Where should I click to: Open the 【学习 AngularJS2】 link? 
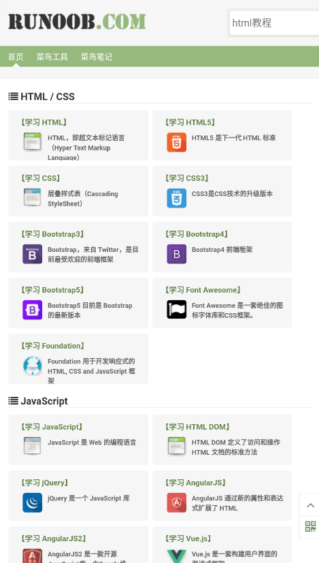pyautogui.click(x=54, y=538)
